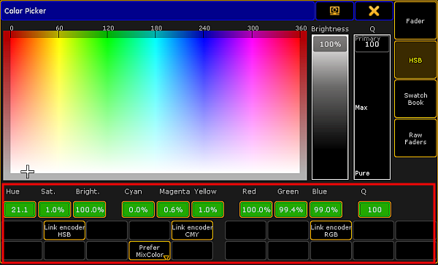Close the Color Picker with the X icon
The image size is (438, 265).
(374, 11)
